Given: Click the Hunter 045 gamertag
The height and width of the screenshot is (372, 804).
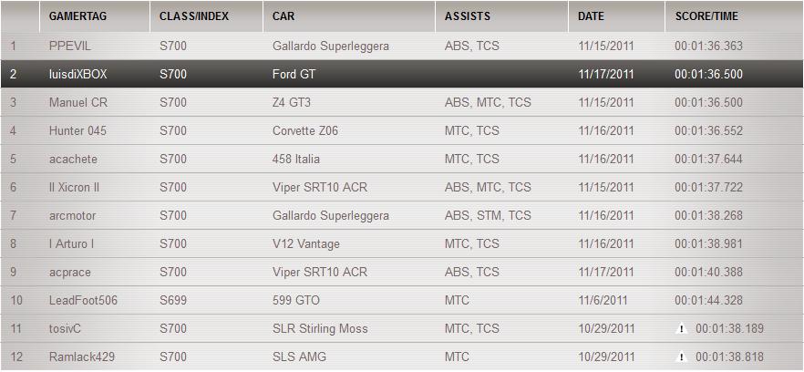Looking at the screenshot, I should [x=77, y=130].
